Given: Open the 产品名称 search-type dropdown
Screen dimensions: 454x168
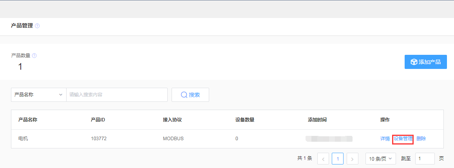Looking at the screenshot, I should pos(39,95).
